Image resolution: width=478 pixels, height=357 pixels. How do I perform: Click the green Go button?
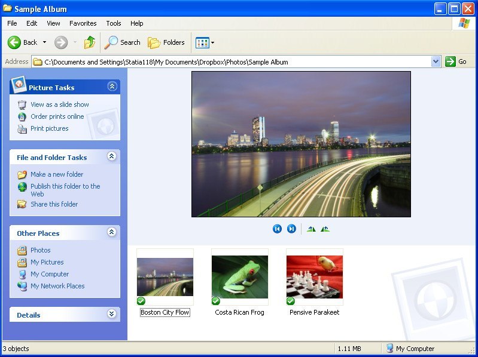[456, 61]
